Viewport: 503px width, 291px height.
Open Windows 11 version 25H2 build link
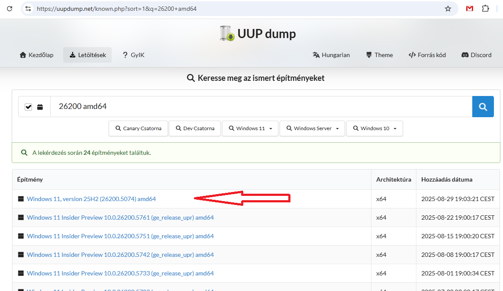[x=91, y=199]
